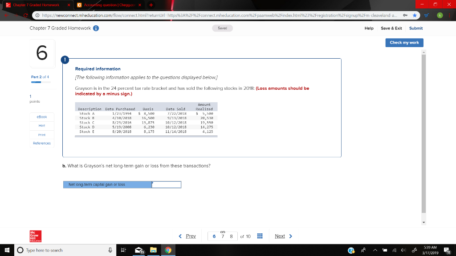456x256 pixels.
Task: Open the Hint for question 6
Action: (x=41, y=125)
